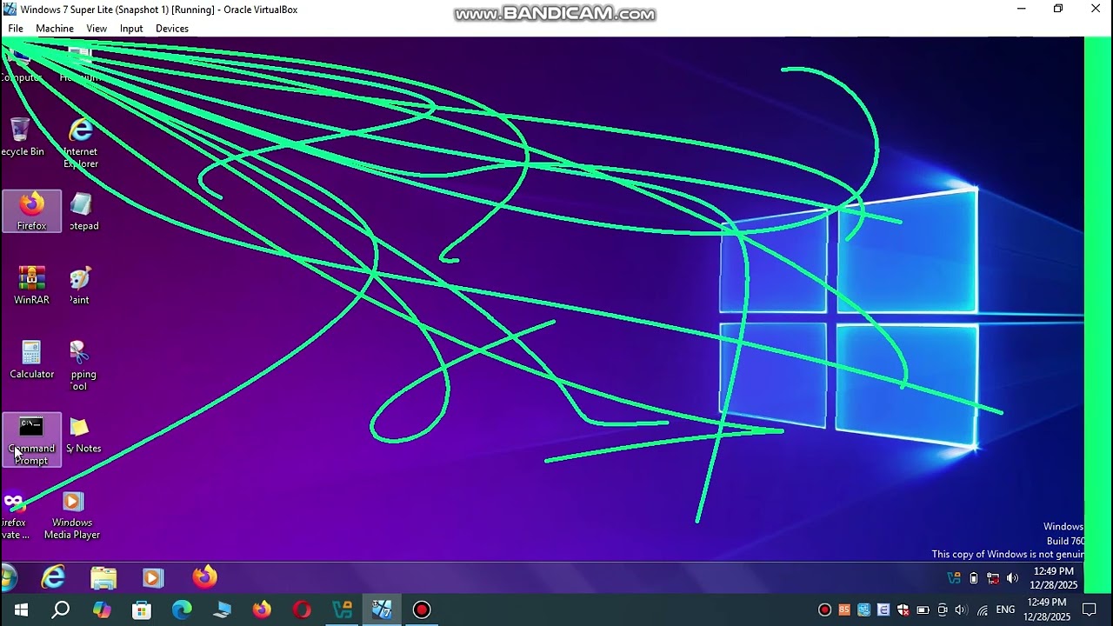Launch Copilot from the host taskbar

102,609
